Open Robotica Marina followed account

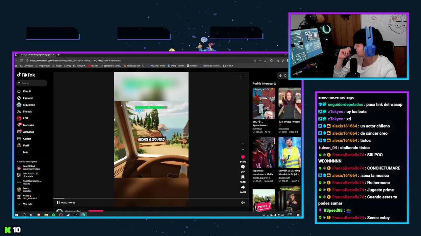(x=30, y=182)
